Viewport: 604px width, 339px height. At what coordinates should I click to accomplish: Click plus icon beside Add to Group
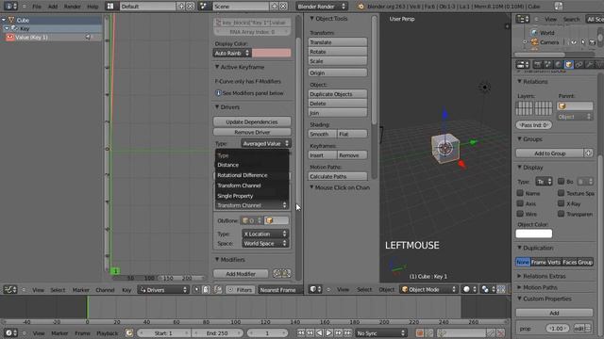589,153
